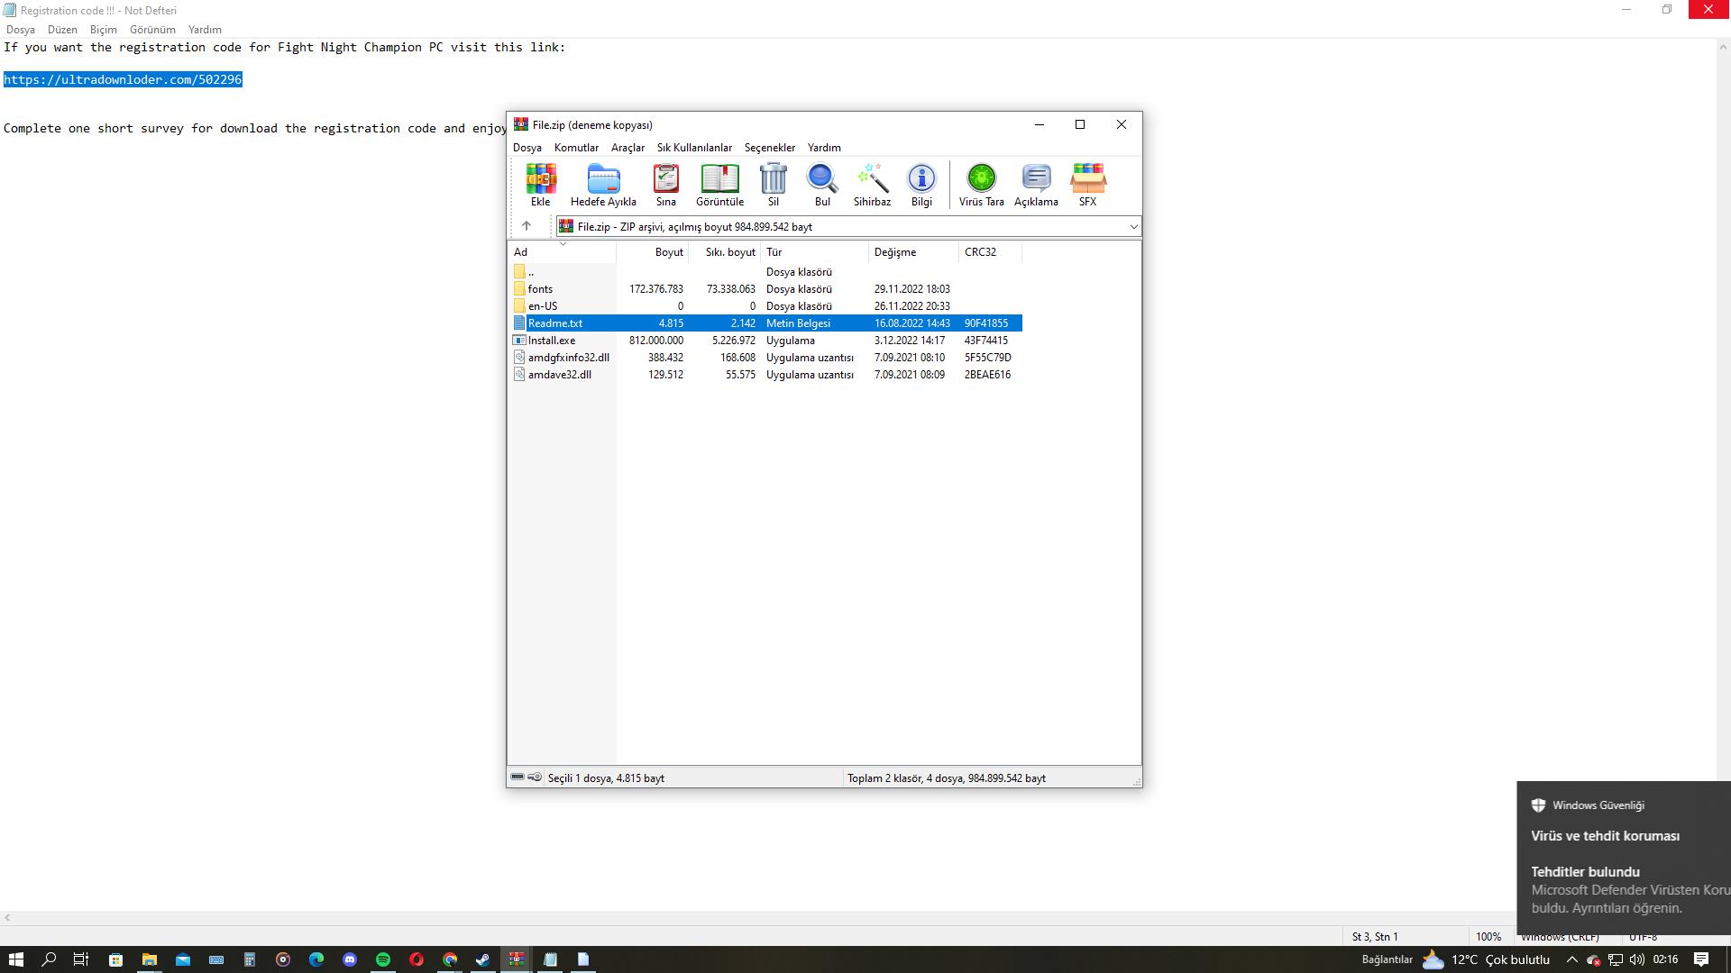Viewport: 1731px width, 973px height.
Task: Select the Install.exe file row
Action: 552,341
